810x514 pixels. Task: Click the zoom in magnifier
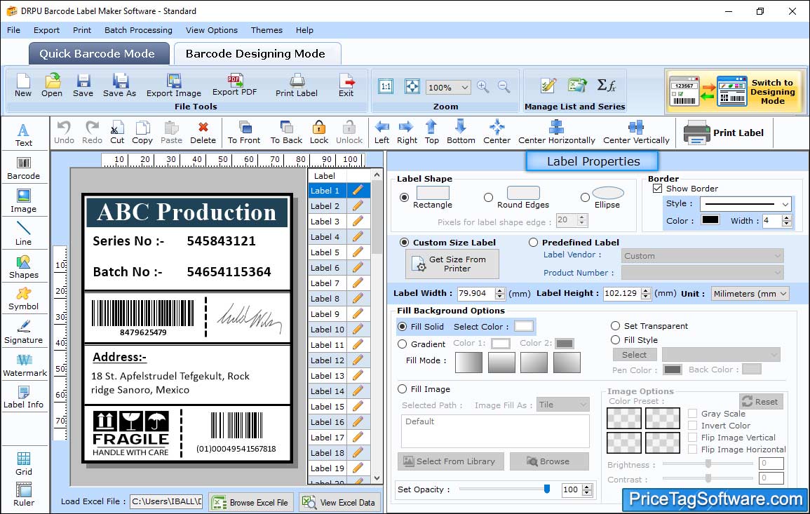point(483,87)
